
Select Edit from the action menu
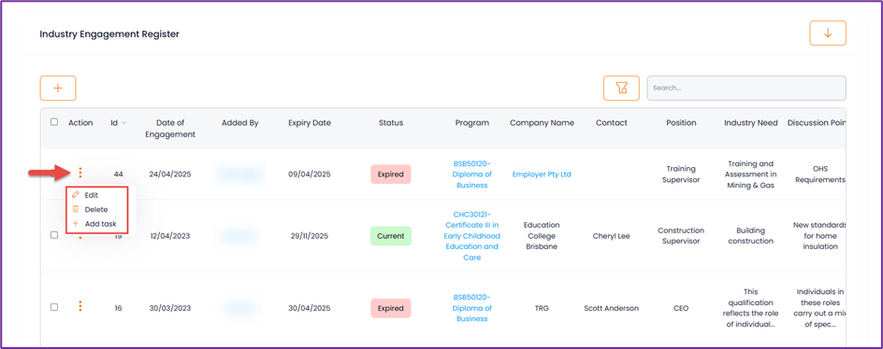click(x=92, y=195)
